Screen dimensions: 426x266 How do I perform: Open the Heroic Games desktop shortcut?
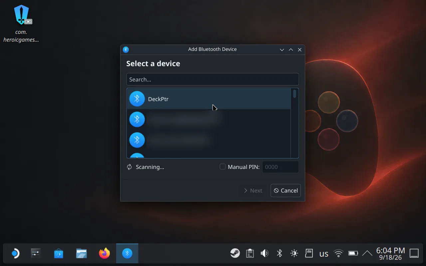tap(22, 24)
